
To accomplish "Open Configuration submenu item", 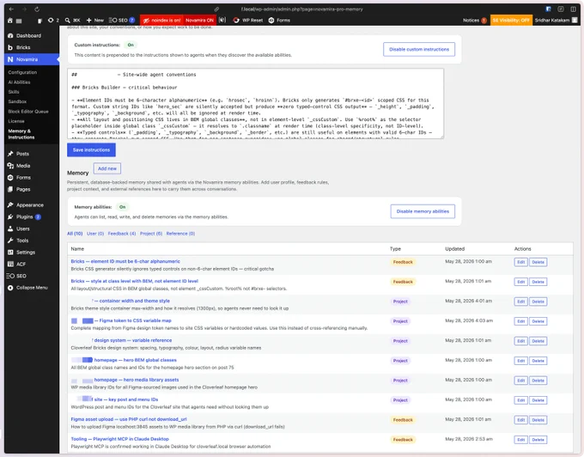I will [22, 72].
